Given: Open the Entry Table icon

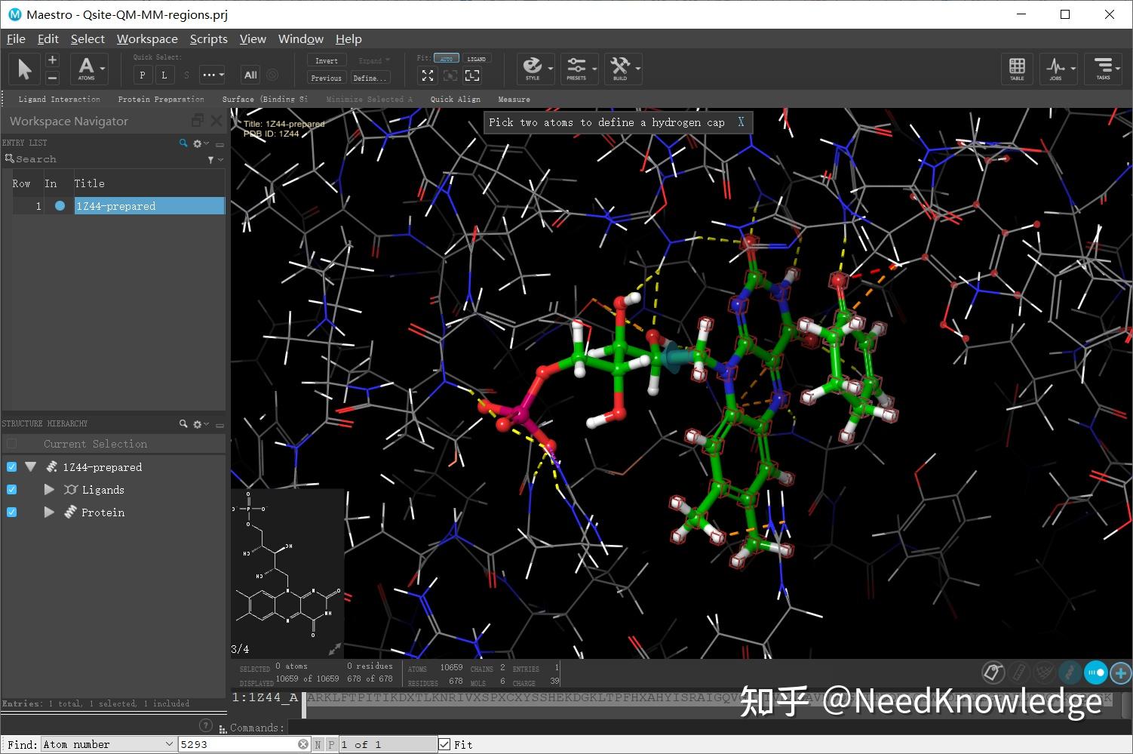Looking at the screenshot, I should tap(1017, 68).
